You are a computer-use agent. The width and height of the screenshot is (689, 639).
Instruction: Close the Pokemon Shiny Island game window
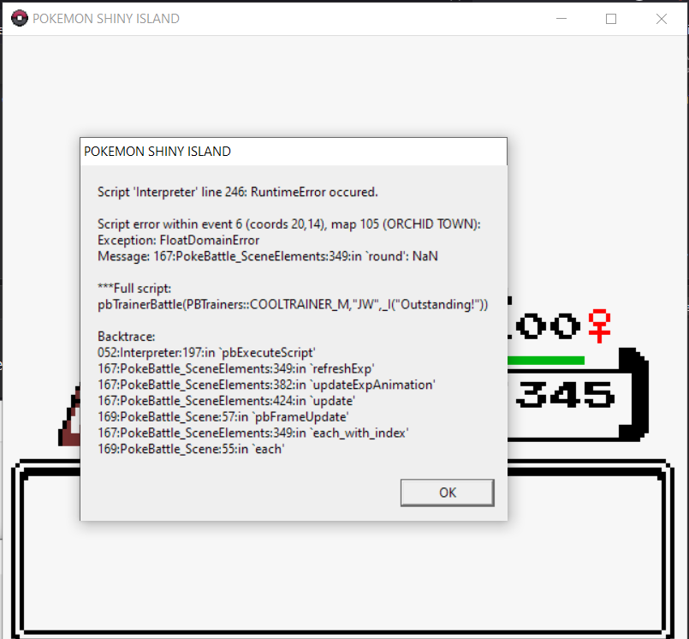coord(662,19)
